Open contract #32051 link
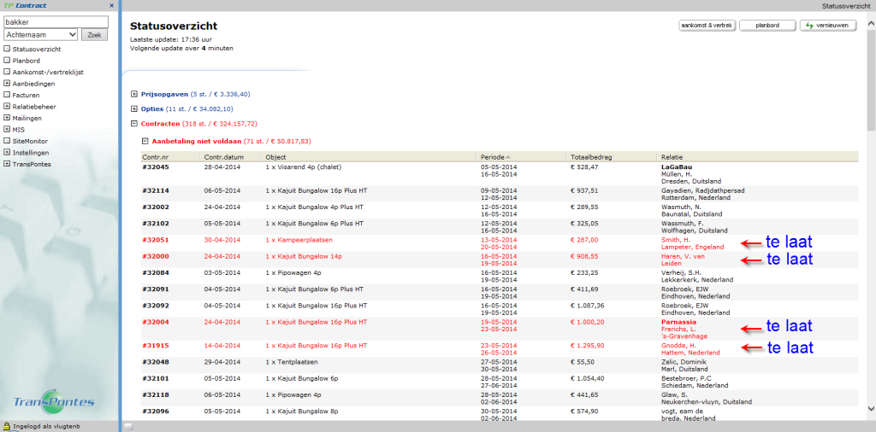 (x=156, y=240)
